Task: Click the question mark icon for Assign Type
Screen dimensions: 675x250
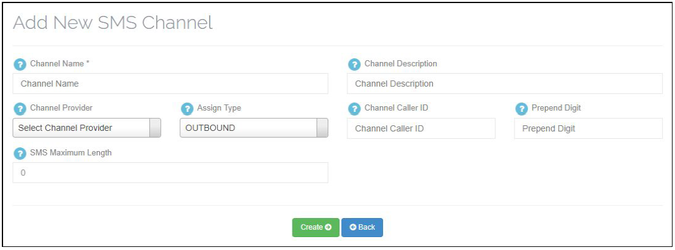Action: tap(186, 108)
